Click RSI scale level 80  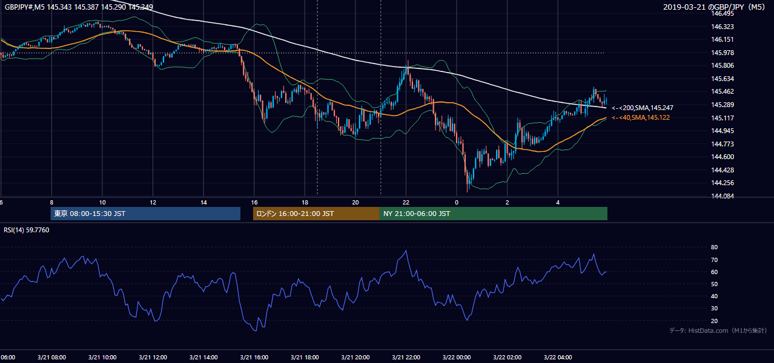pos(714,247)
